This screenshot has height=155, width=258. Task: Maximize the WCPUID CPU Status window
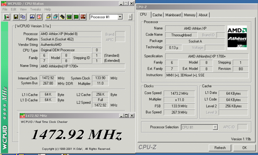(x=126, y=4)
